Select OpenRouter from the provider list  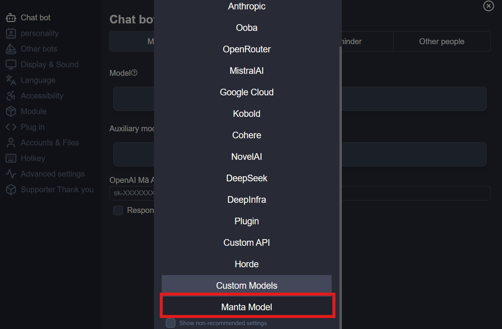coord(247,49)
